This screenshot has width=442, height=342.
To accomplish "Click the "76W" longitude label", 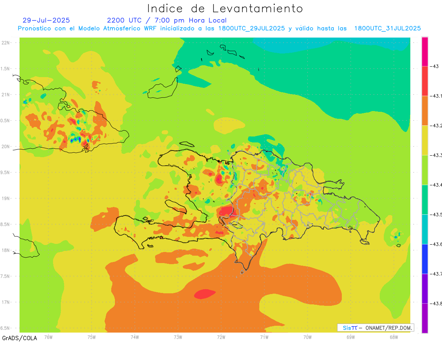I will tap(48, 337).
